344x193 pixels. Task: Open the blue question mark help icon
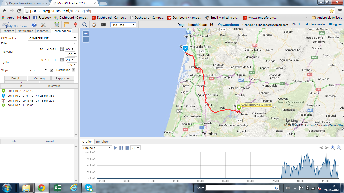(34, 25)
